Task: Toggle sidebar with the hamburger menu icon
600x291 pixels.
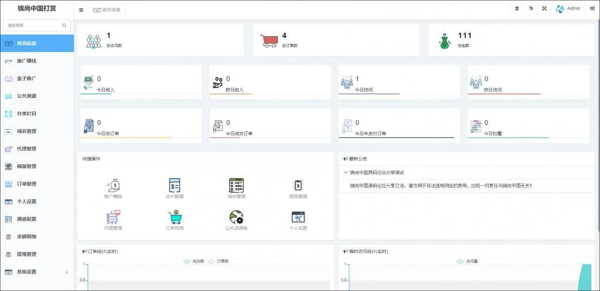Action: click(81, 10)
